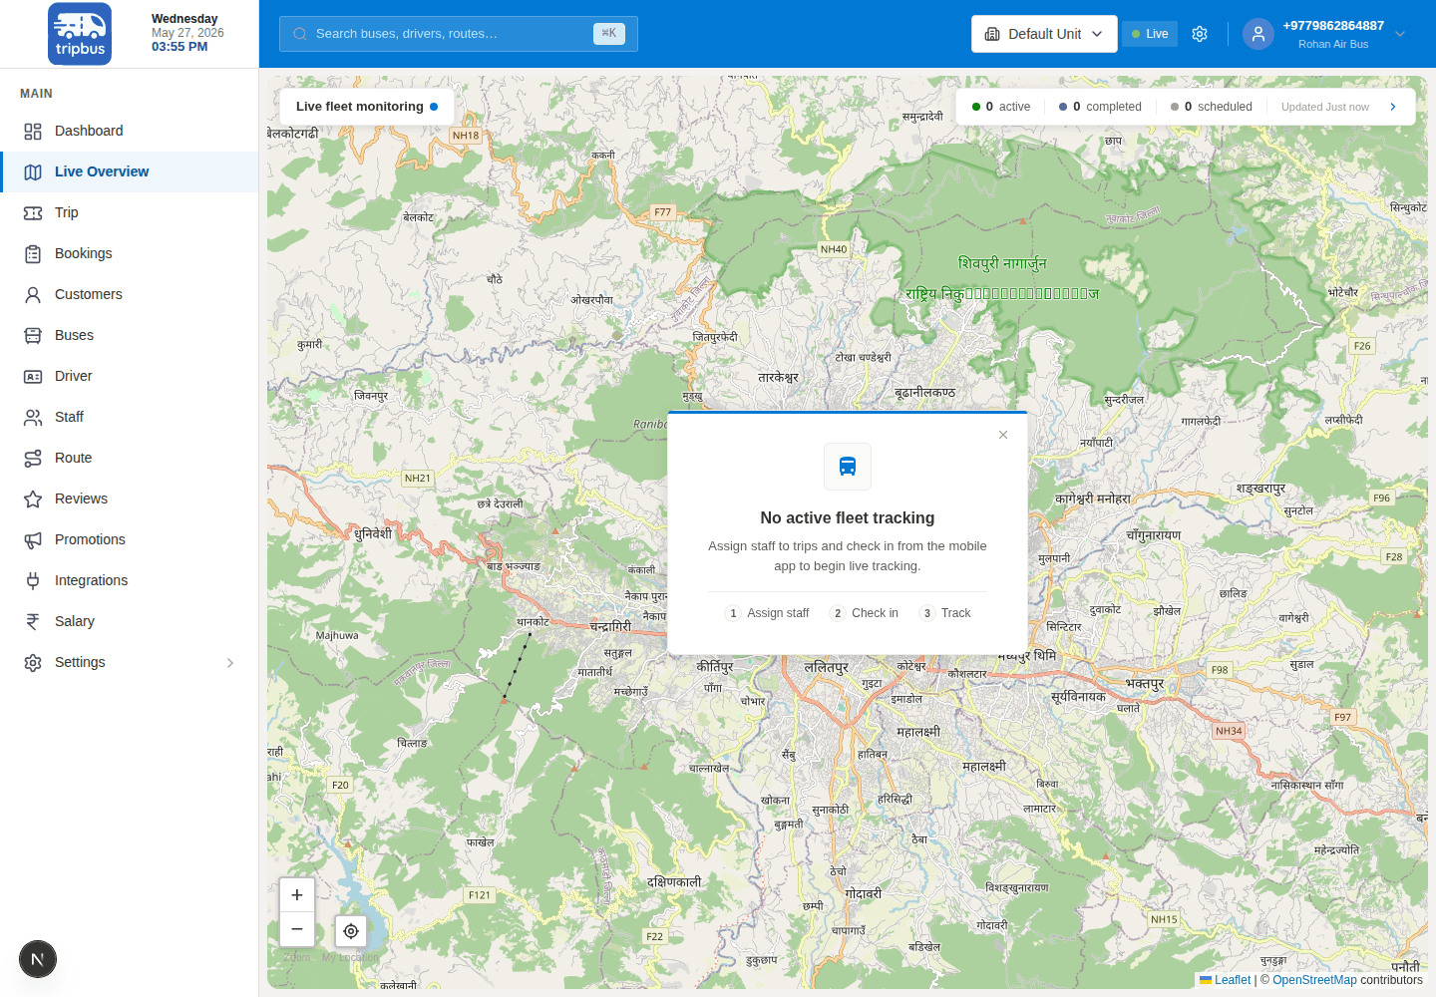Image resolution: width=1436 pixels, height=997 pixels.
Task: Click the Route path icon
Action: pyautogui.click(x=33, y=459)
